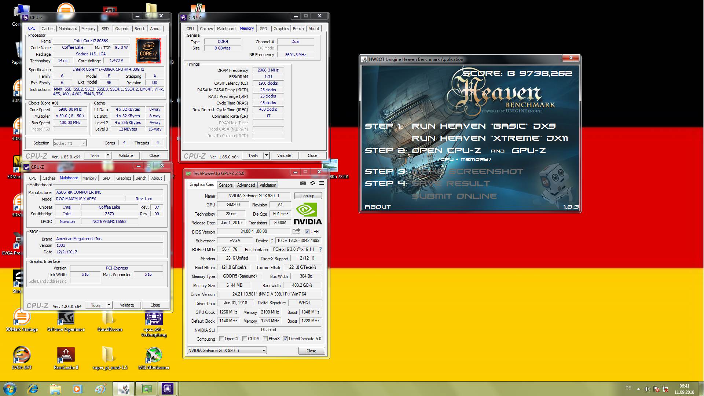The width and height of the screenshot is (704, 396).
Task: Click the volume speaker tray icon
Action: tap(648, 389)
